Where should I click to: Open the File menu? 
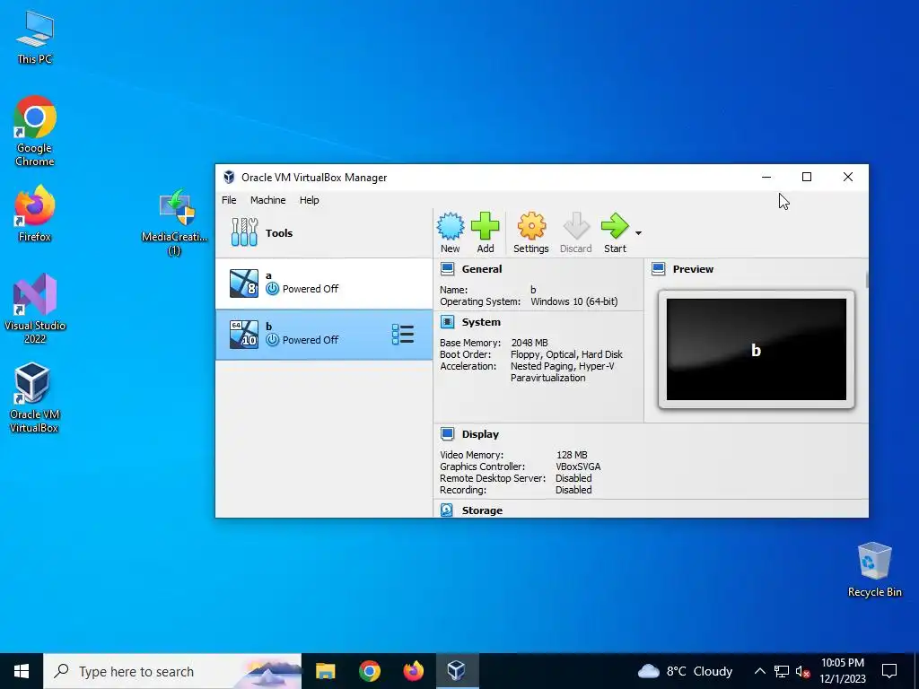[229, 200]
